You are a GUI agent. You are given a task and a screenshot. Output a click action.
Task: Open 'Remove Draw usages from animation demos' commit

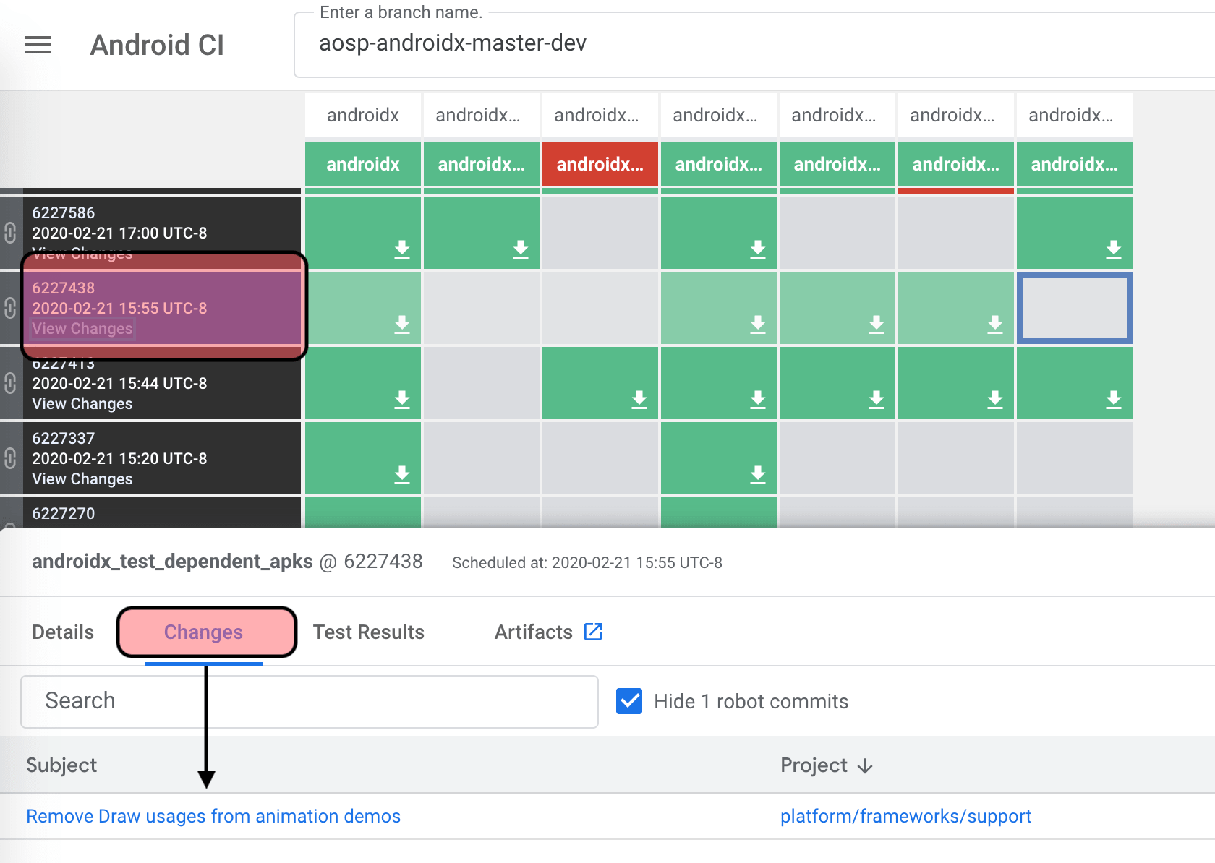pyautogui.click(x=213, y=816)
